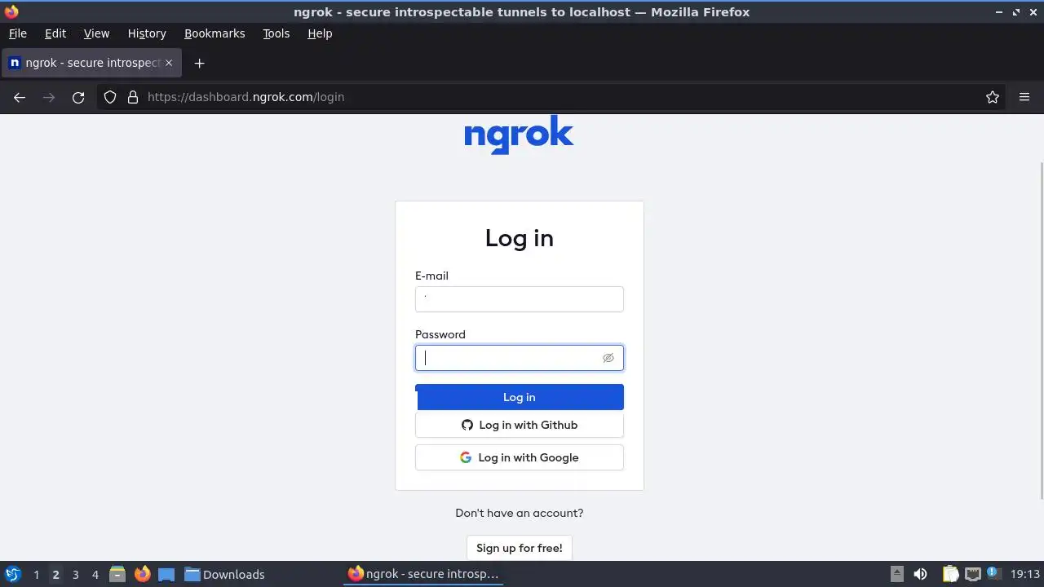Click the address bar URL
1044x587 pixels.
tap(246, 97)
